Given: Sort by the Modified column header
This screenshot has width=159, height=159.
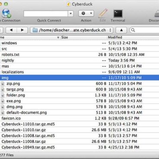Looking at the screenshot, I should point(133,38).
